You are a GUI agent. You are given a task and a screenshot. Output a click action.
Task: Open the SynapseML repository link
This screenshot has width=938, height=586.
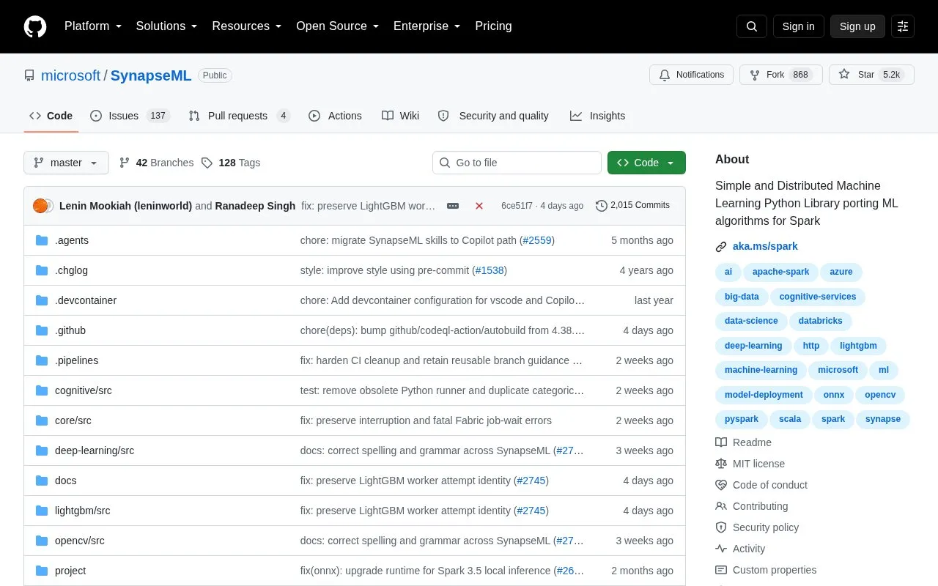pos(151,75)
